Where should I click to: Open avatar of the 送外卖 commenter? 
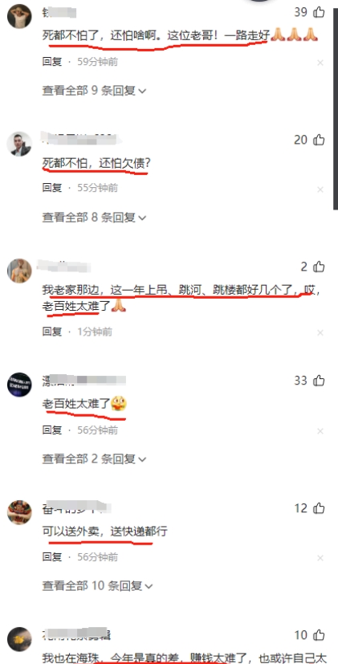coord(19,512)
